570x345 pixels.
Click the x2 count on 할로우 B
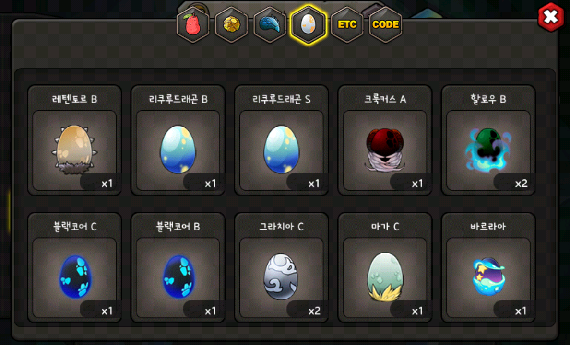pos(521,184)
